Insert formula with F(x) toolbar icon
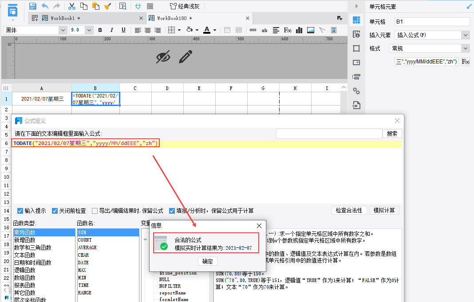The width and height of the screenshot is (474, 302). point(288,30)
